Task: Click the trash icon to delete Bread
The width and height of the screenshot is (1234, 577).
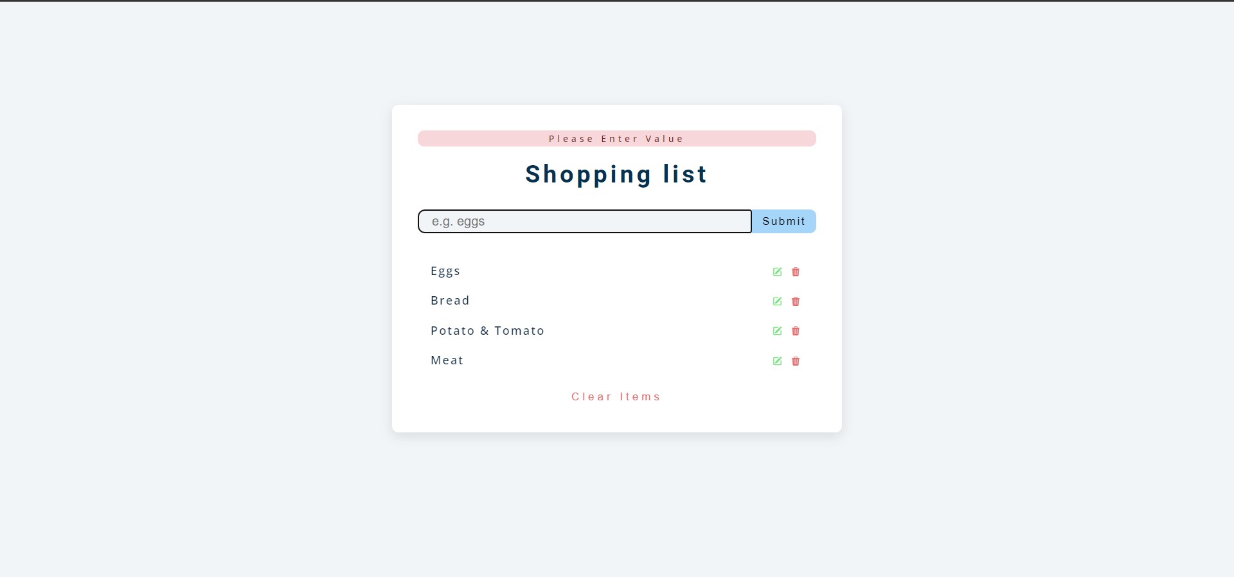Action: click(x=796, y=301)
